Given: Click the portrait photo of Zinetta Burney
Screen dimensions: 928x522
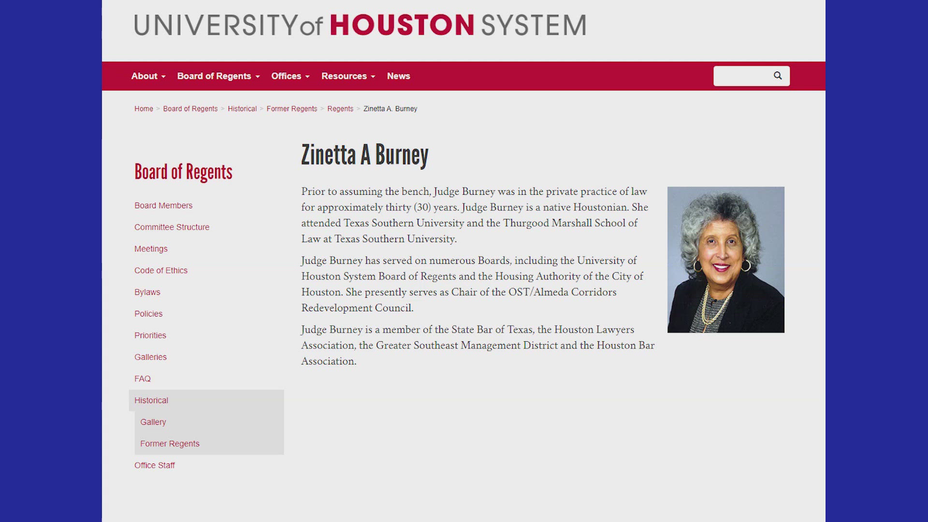Looking at the screenshot, I should (725, 260).
